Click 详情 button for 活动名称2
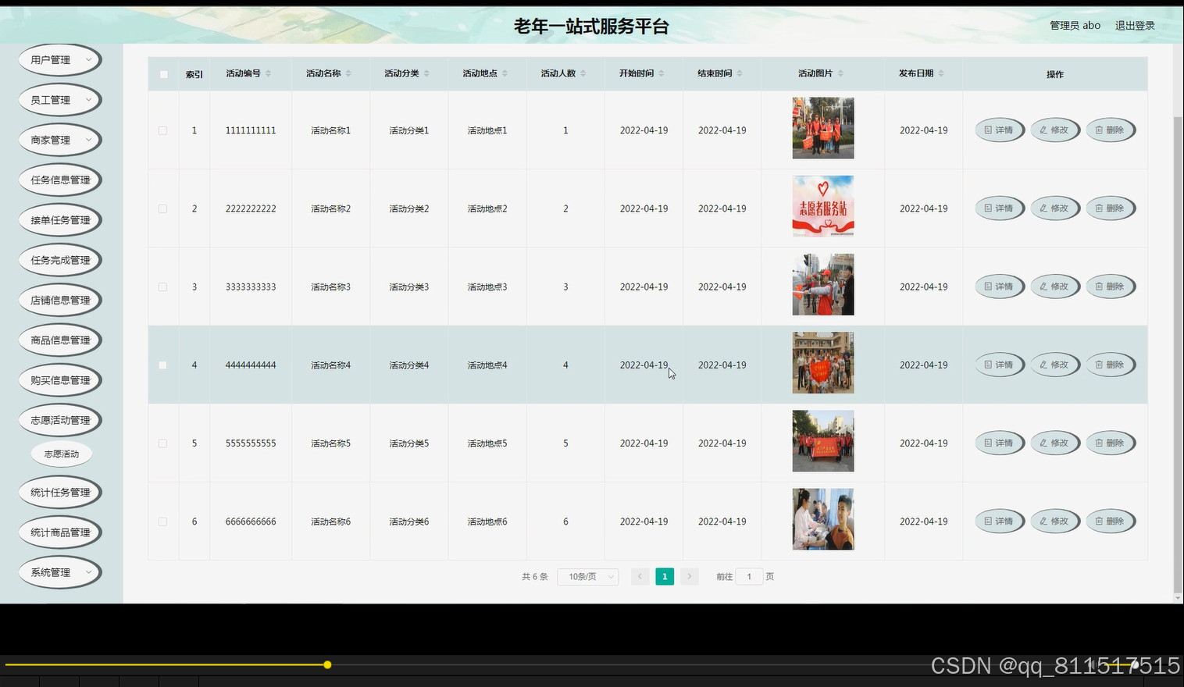 (999, 208)
